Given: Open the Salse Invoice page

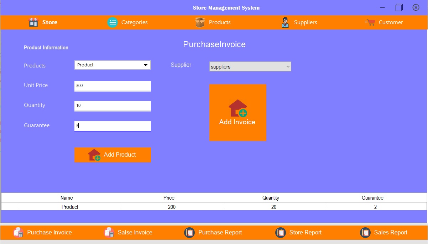Looking at the screenshot, I should click(x=135, y=233).
